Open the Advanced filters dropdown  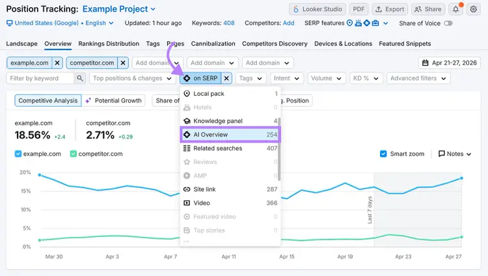coord(418,78)
